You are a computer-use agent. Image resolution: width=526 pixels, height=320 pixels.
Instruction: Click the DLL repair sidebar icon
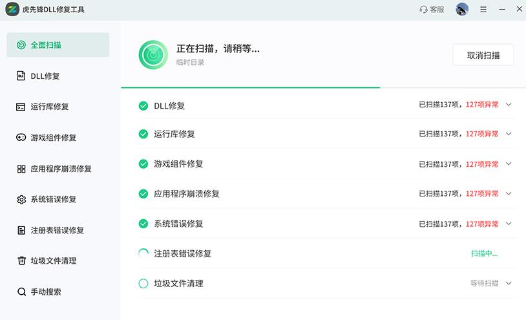point(21,76)
